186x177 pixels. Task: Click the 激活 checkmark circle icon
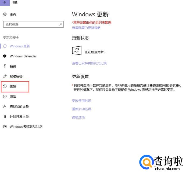(x=5, y=96)
